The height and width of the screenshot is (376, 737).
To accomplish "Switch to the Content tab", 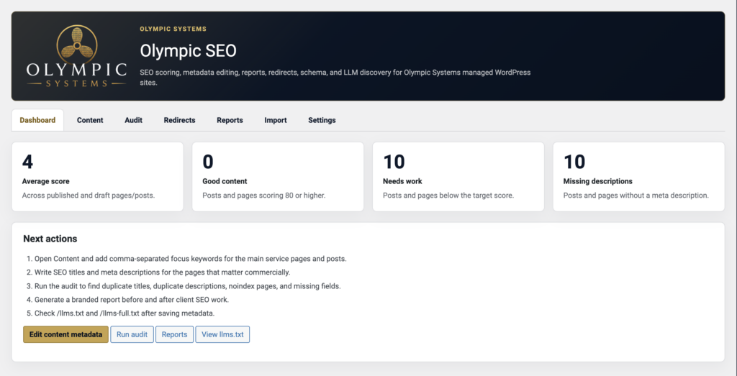I will click(90, 120).
